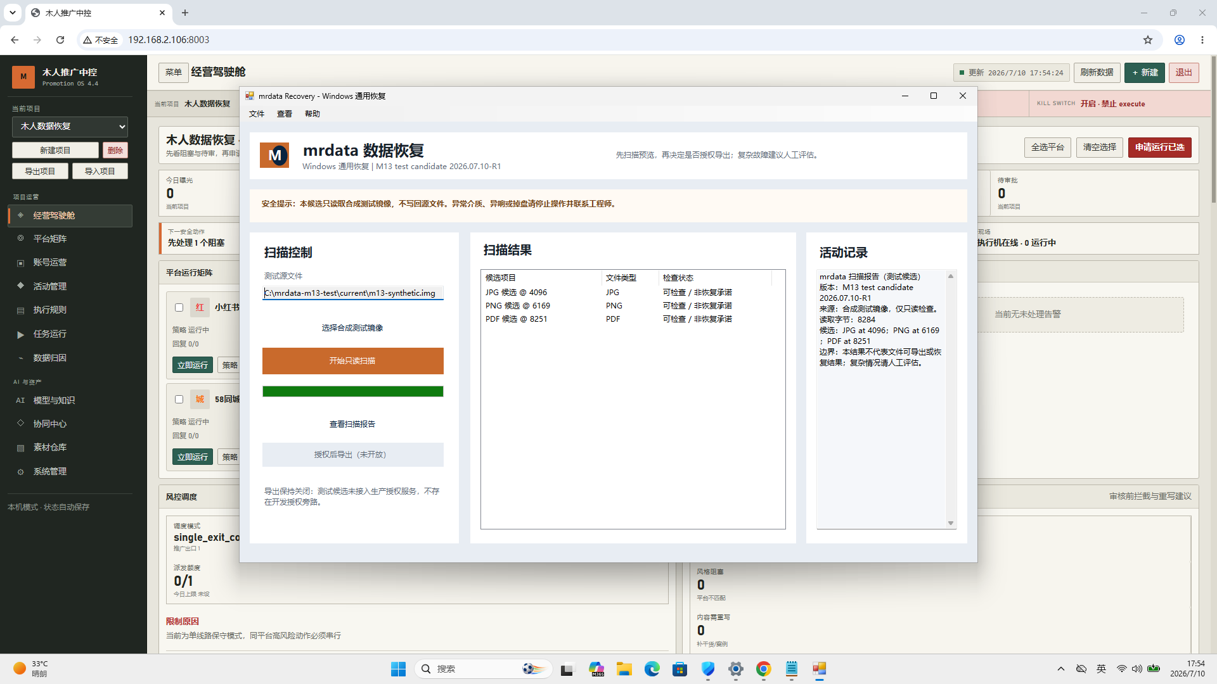Click the taskbar 搜索 box

point(484,669)
